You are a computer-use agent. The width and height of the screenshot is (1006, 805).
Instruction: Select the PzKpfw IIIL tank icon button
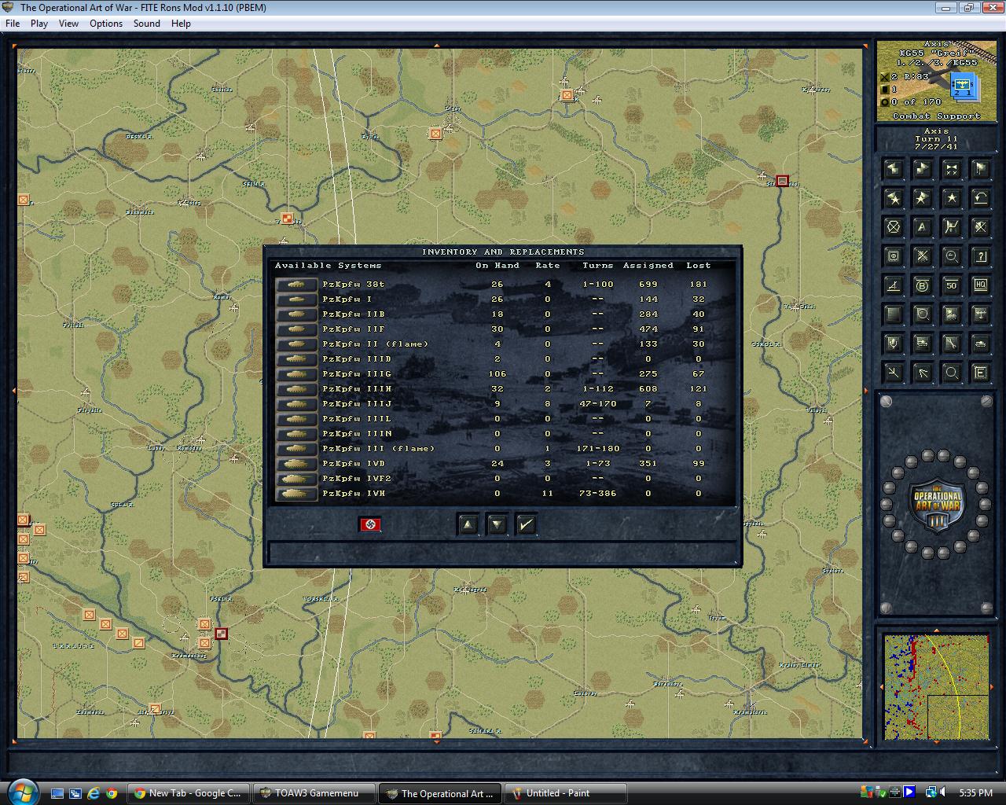[x=296, y=419]
